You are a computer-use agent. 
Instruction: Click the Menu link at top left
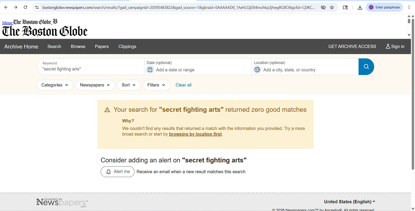pyautogui.click(x=7, y=23)
